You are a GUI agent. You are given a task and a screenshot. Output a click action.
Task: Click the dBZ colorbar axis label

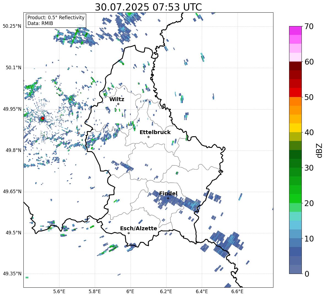click(320, 150)
